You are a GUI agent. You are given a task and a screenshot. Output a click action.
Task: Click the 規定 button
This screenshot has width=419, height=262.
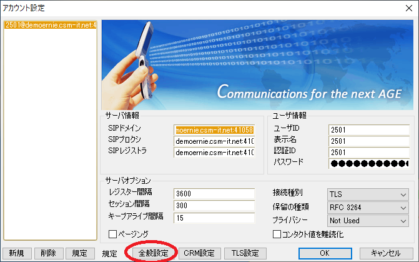tap(80, 253)
